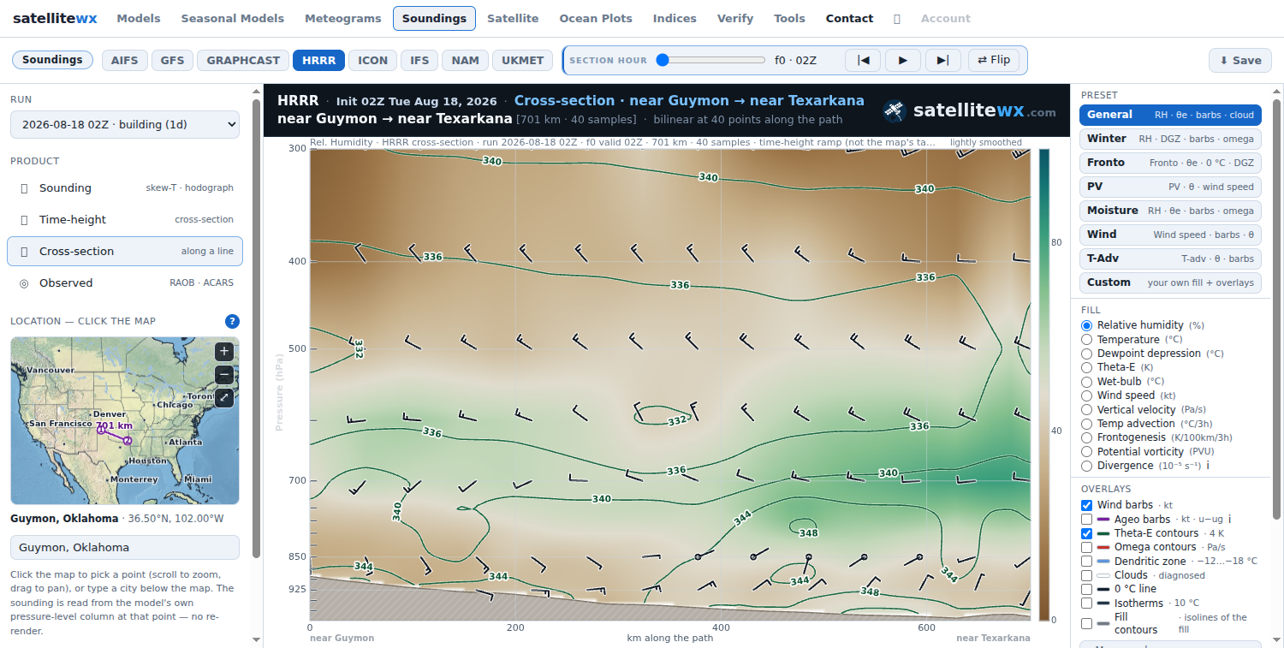Jump to the last section hour
The image size is (1284, 648).
942,60
